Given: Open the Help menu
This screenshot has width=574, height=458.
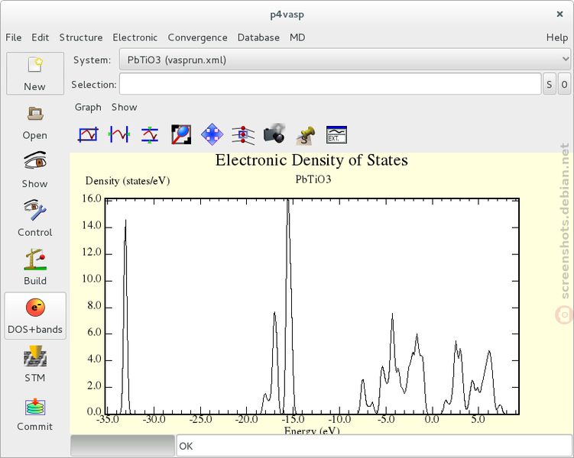Looking at the screenshot, I should pos(557,37).
